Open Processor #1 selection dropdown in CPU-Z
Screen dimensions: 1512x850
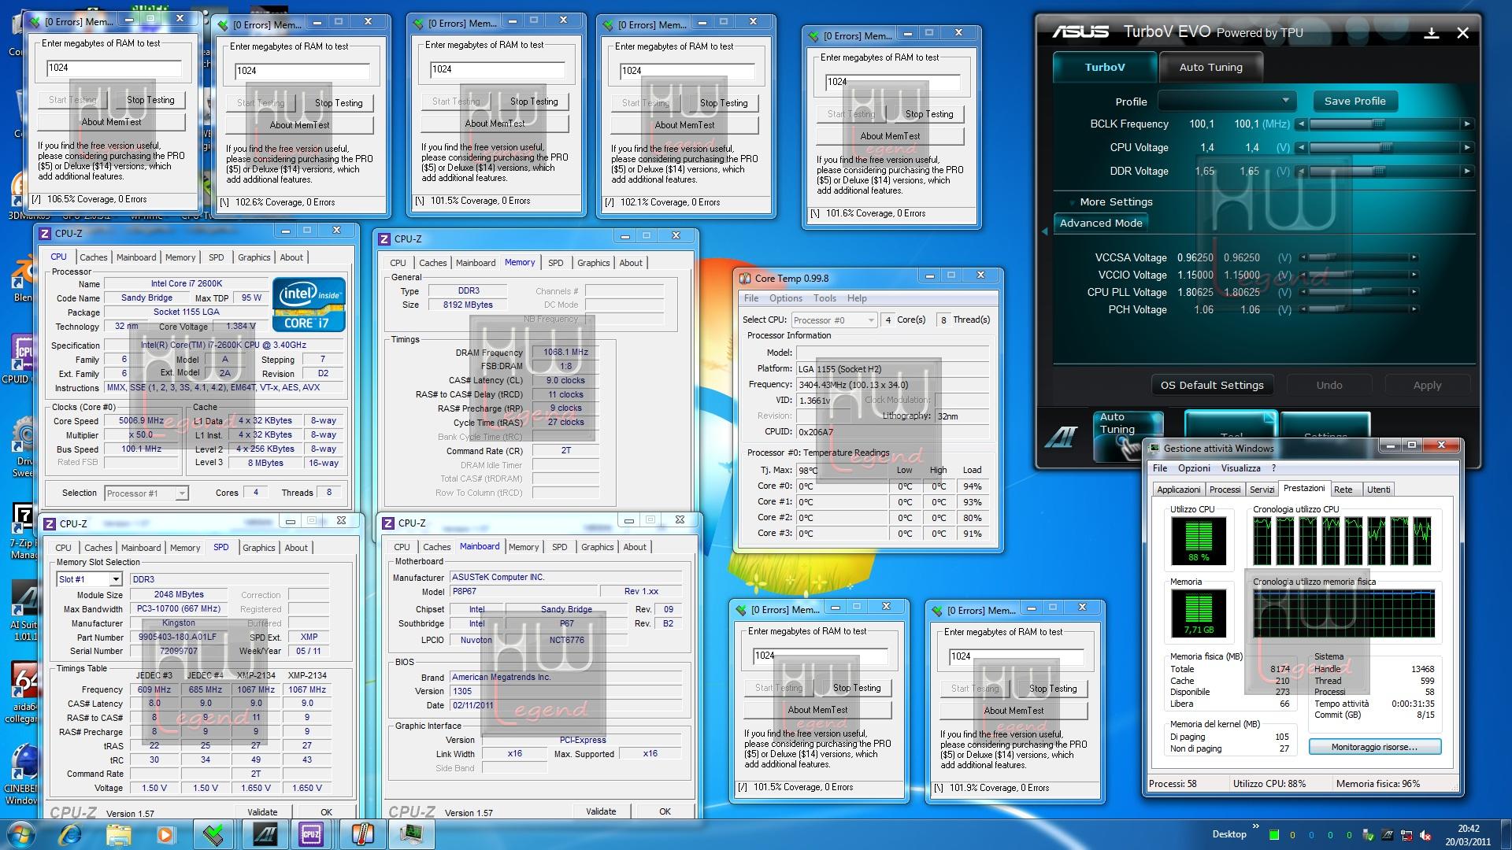pos(146,493)
